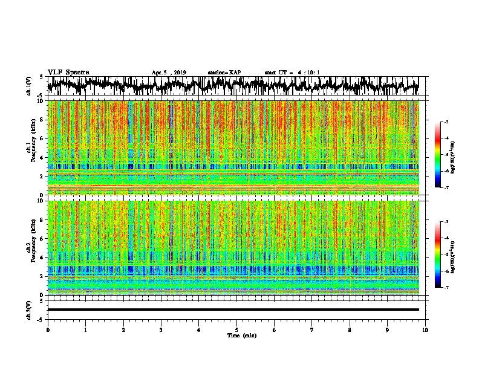Click the "ch.1(V)" waveform axis label

(28, 86)
